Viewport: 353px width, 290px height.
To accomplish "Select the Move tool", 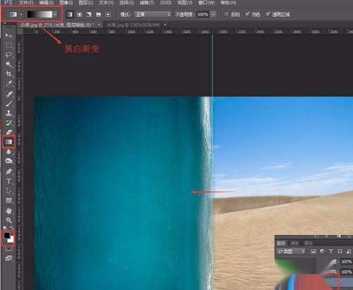I will pos(8,35).
